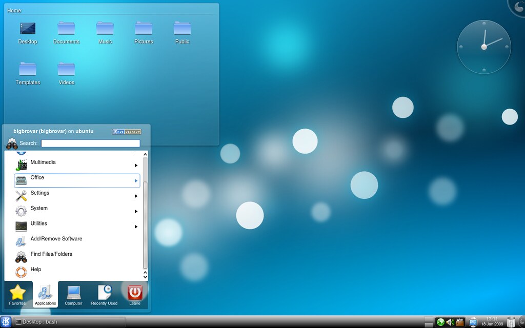The height and width of the screenshot is (328, 525).
Task: Click the upper pager desktop square
Action: coord(429,319)
